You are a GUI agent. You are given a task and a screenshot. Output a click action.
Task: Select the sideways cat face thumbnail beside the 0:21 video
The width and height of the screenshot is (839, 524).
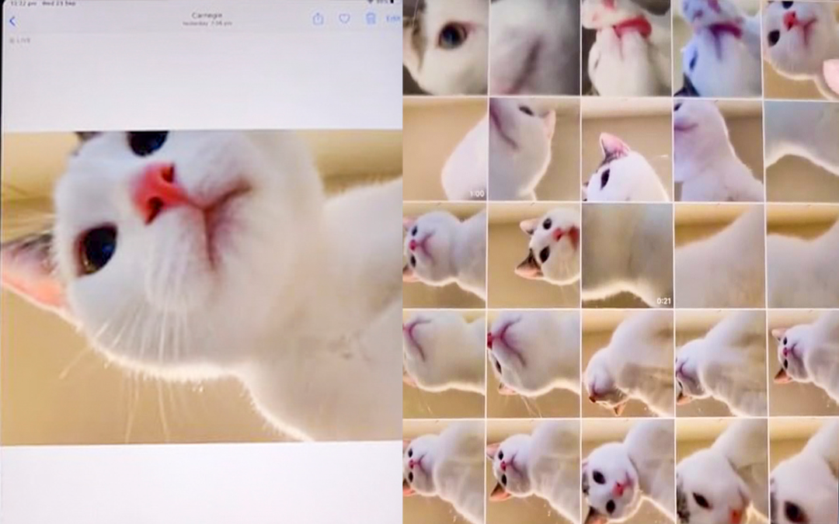tap(533, 255)
